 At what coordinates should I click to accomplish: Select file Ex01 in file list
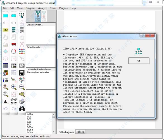pos(29,117)
